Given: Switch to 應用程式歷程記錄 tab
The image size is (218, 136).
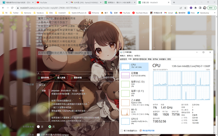Looking at the screenshot, I should pos(140,59).
